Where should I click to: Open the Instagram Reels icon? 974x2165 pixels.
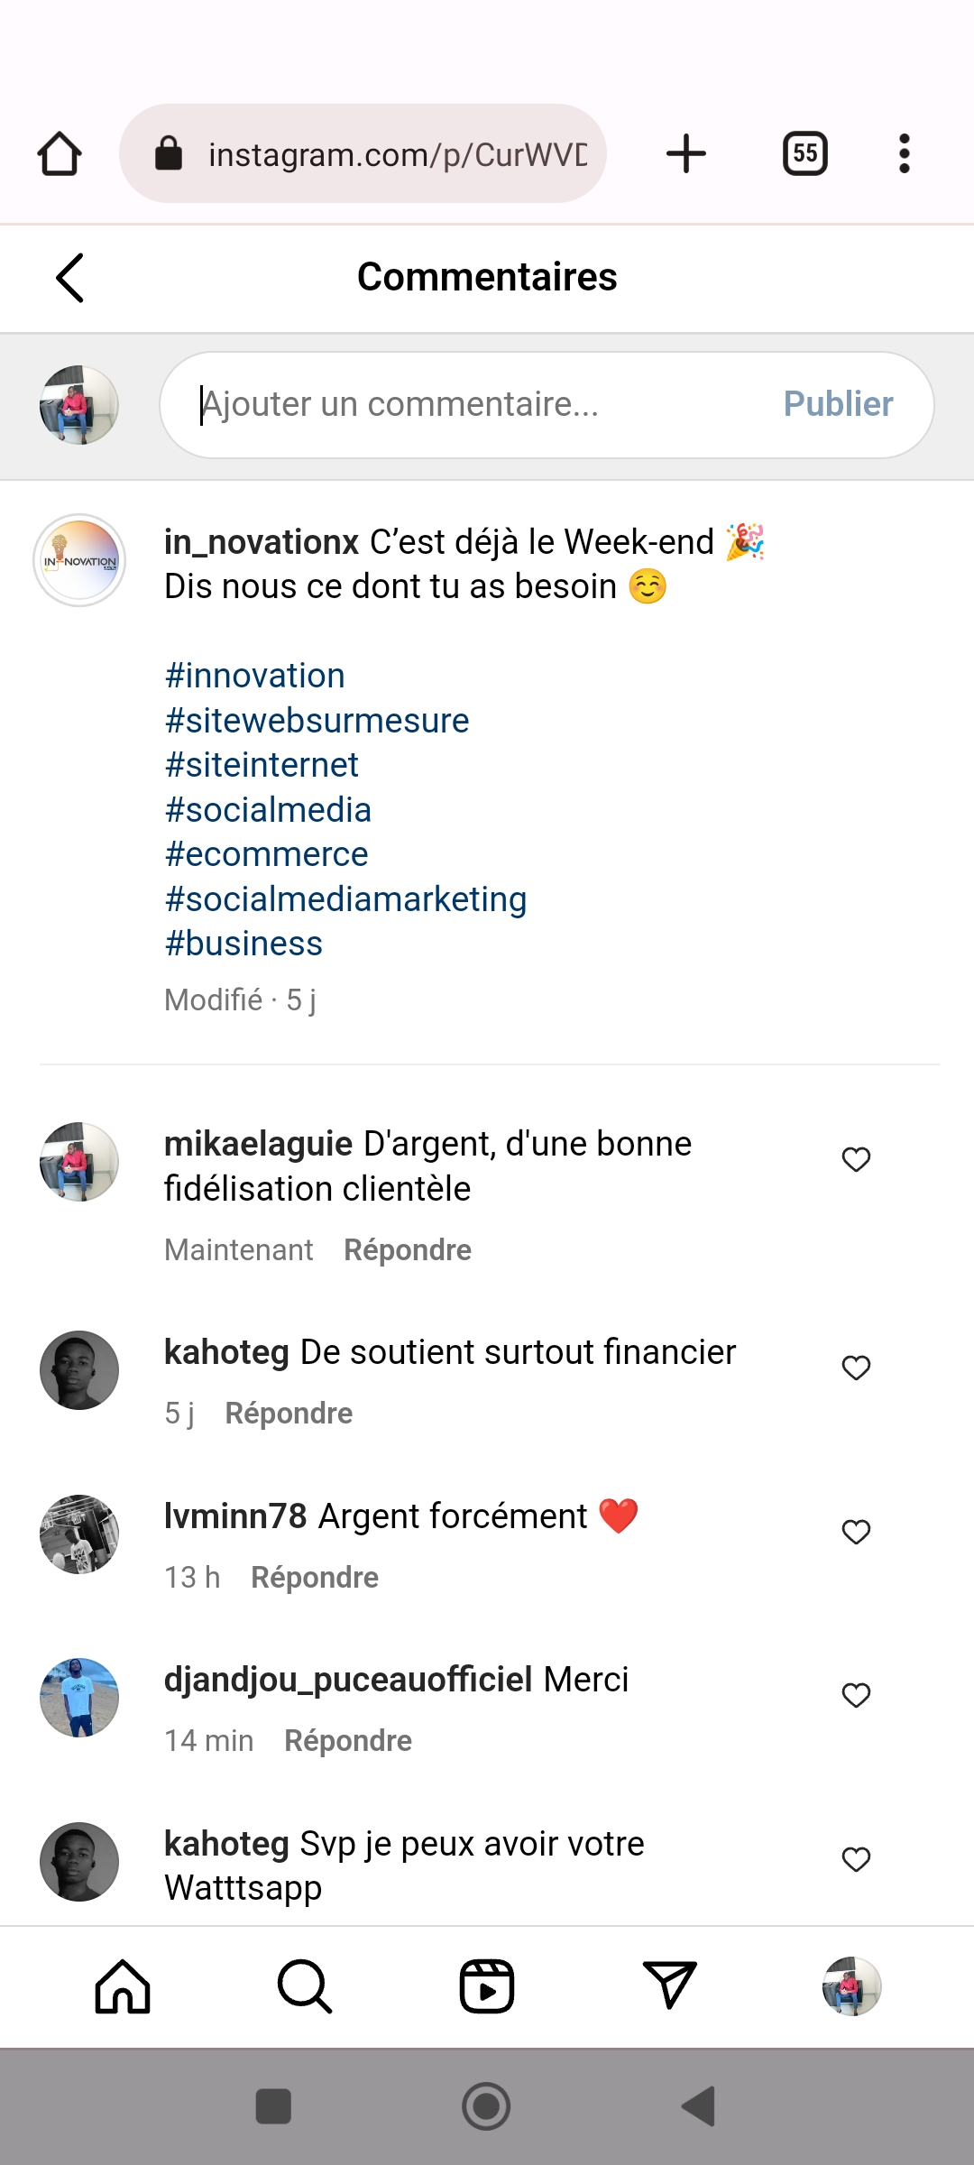tap(487, 1985)
